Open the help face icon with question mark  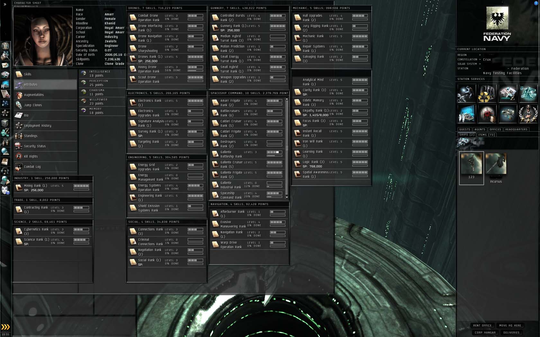coord(5,190)
